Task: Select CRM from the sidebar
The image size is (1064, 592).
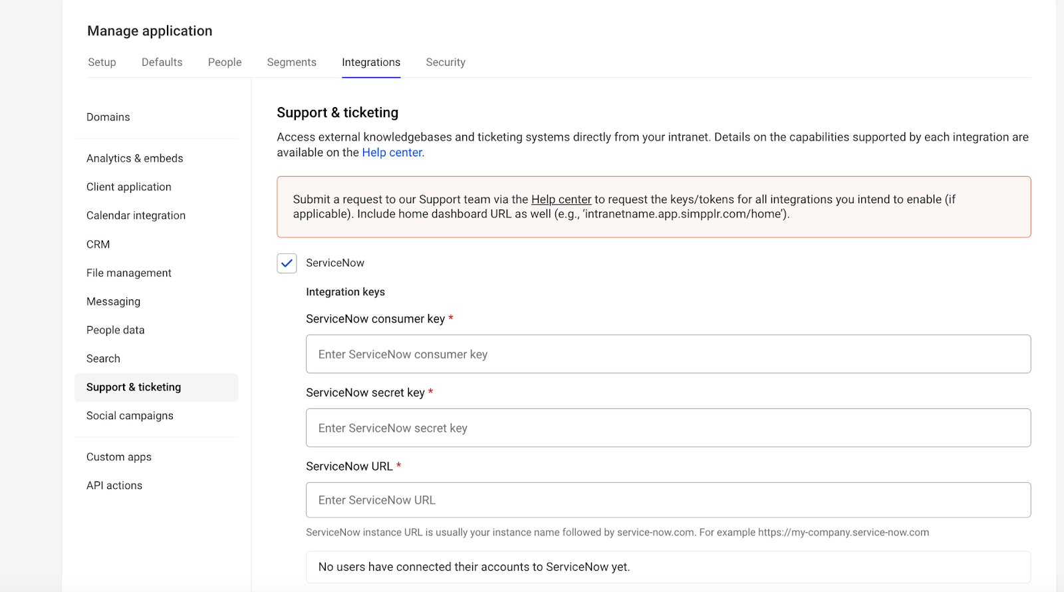Action: tap(98, 244)
